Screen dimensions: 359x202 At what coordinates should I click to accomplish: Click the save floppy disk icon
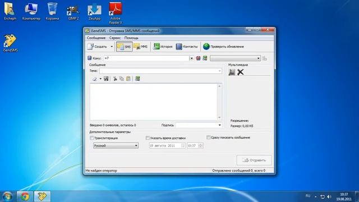point(106,79)
